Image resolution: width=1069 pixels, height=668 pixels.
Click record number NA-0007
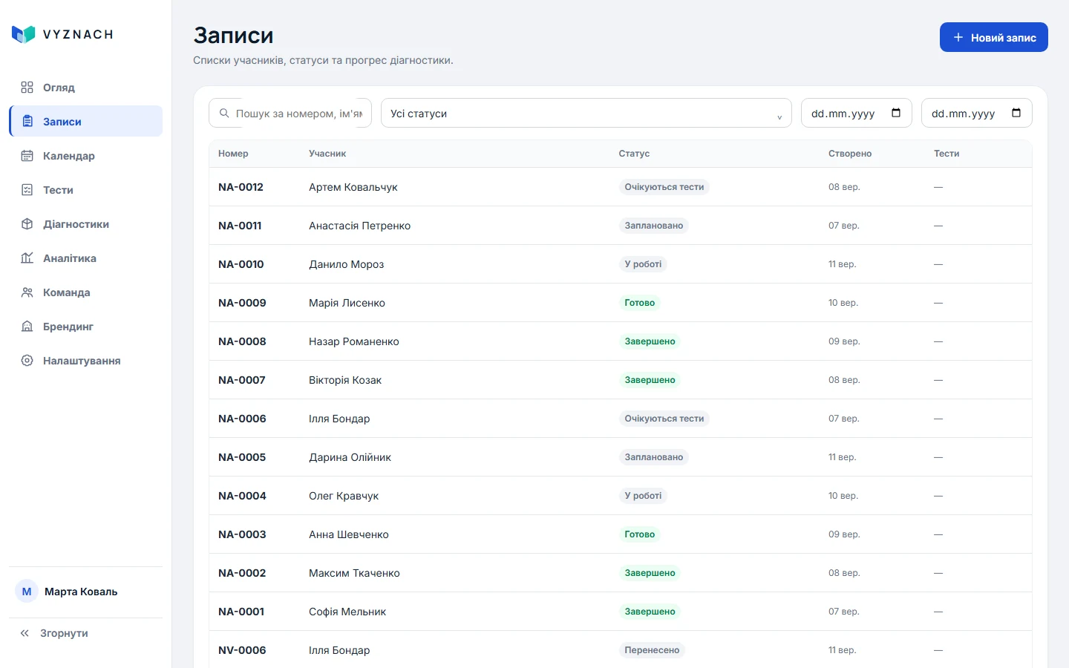242,380
